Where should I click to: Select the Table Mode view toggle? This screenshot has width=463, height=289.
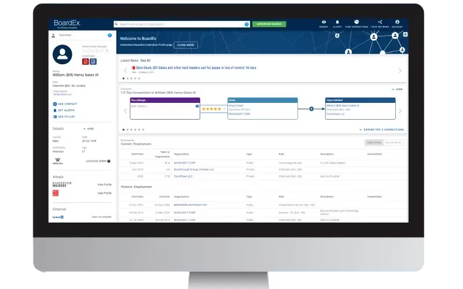point(374,142)
